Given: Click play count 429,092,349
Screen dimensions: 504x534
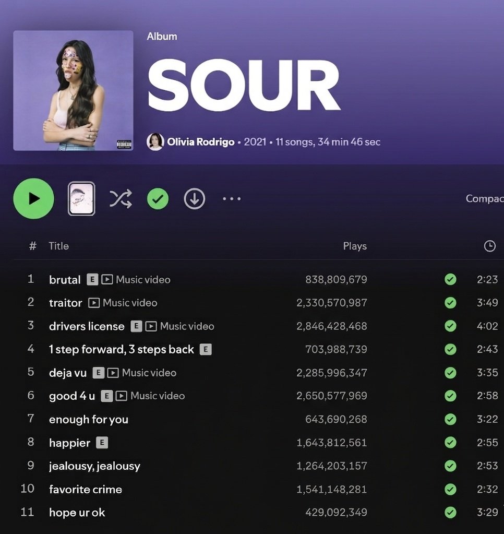Looking at the screenshot, I should pyautogui.click(x=336, y=512).
